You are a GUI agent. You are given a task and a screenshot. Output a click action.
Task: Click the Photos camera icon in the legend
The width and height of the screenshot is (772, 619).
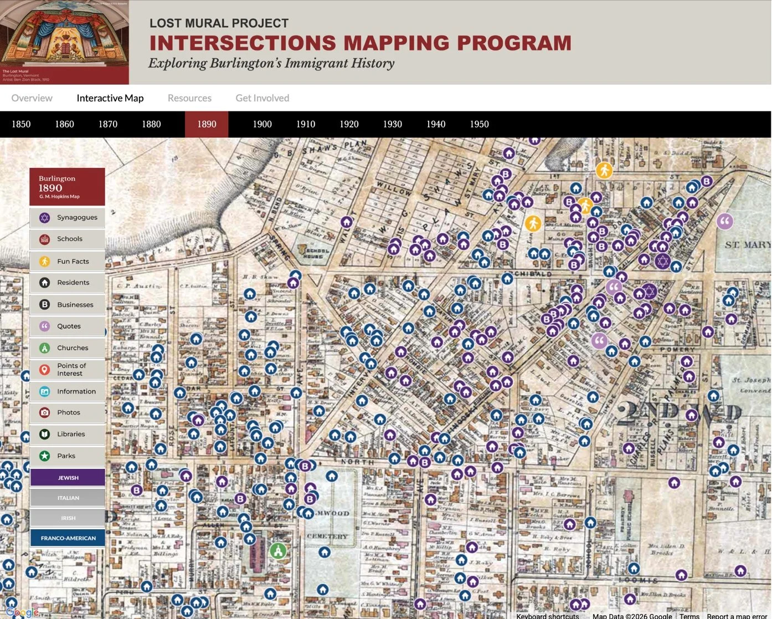[x=45, y=413]
